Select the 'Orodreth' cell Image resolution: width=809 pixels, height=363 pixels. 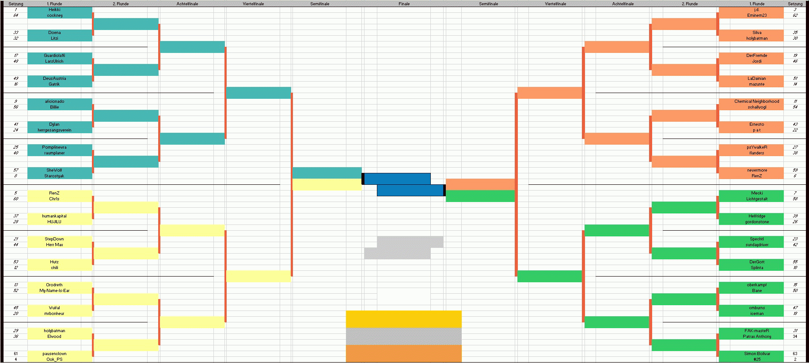60,285
